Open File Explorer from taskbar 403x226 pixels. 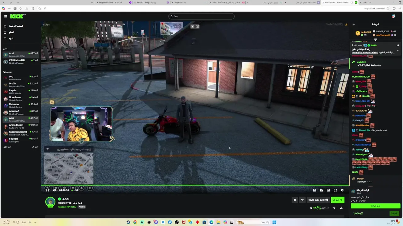pos(218,222)
